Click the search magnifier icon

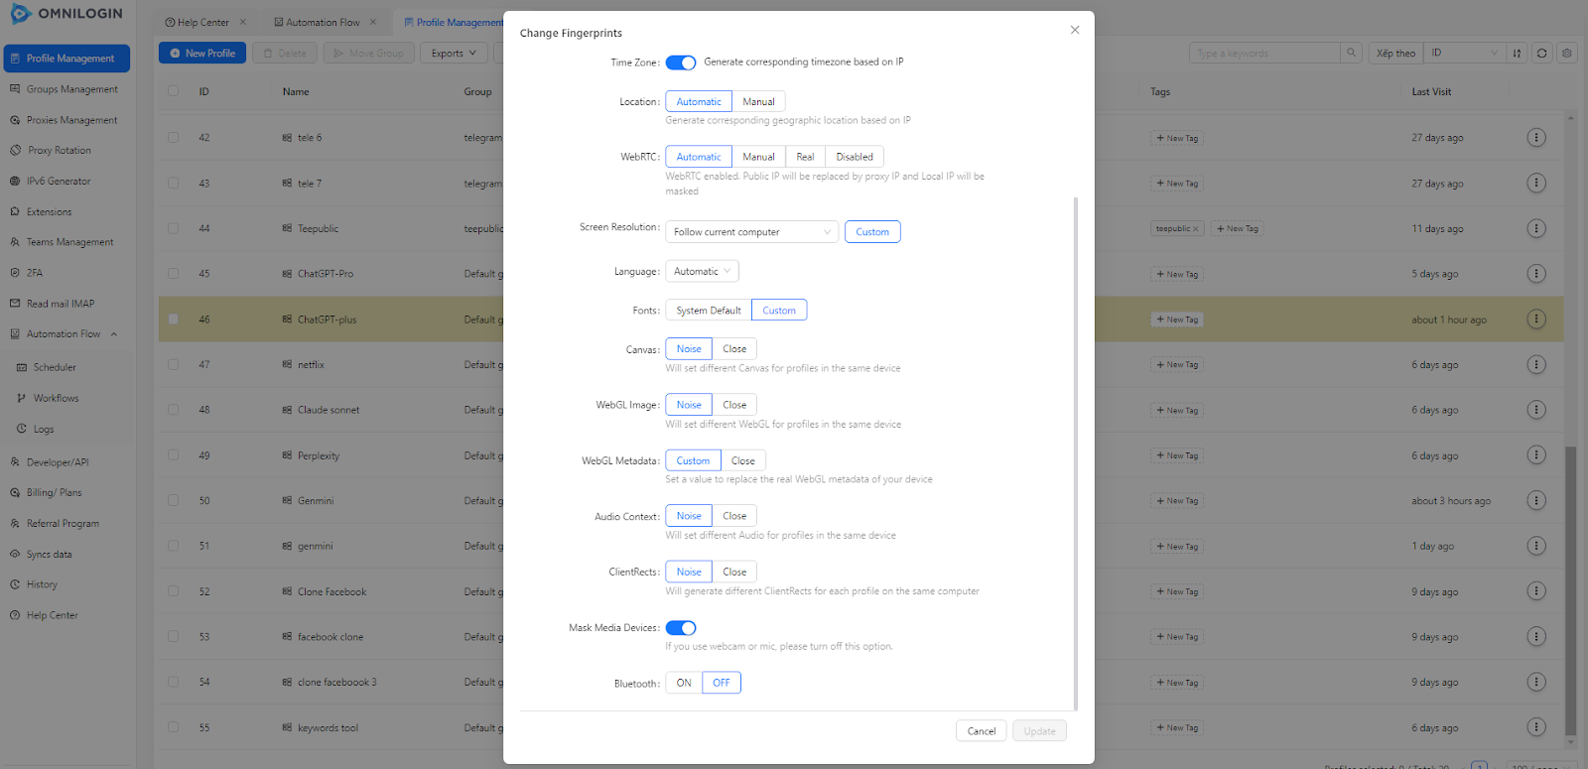pos(1351,54)
